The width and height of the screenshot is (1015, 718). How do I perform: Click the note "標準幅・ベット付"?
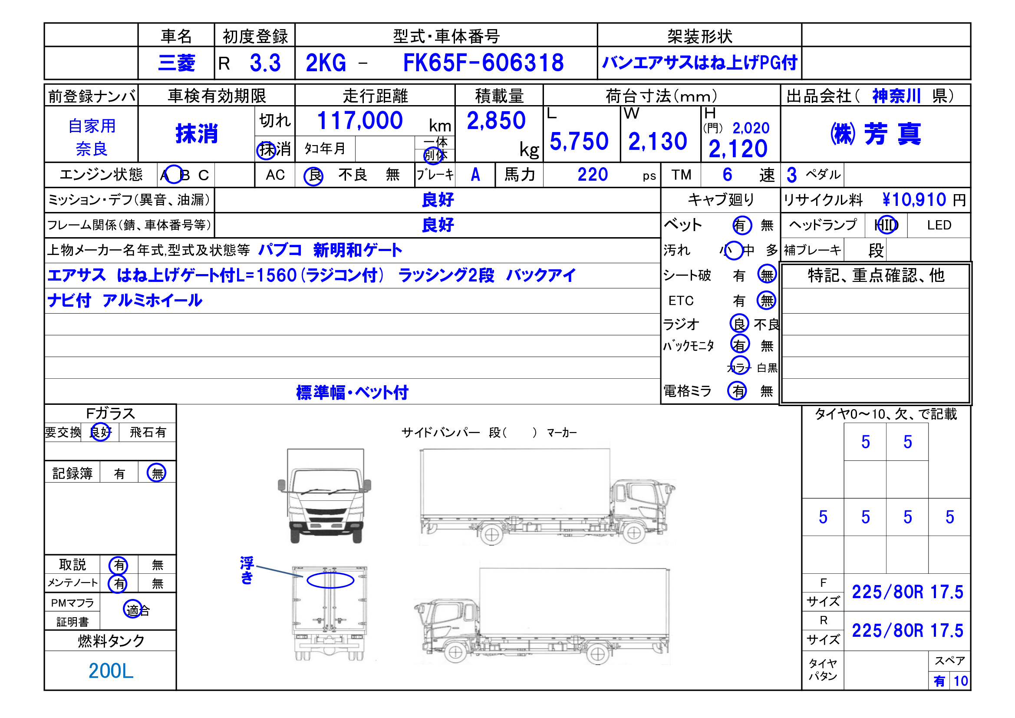point(352,393)
